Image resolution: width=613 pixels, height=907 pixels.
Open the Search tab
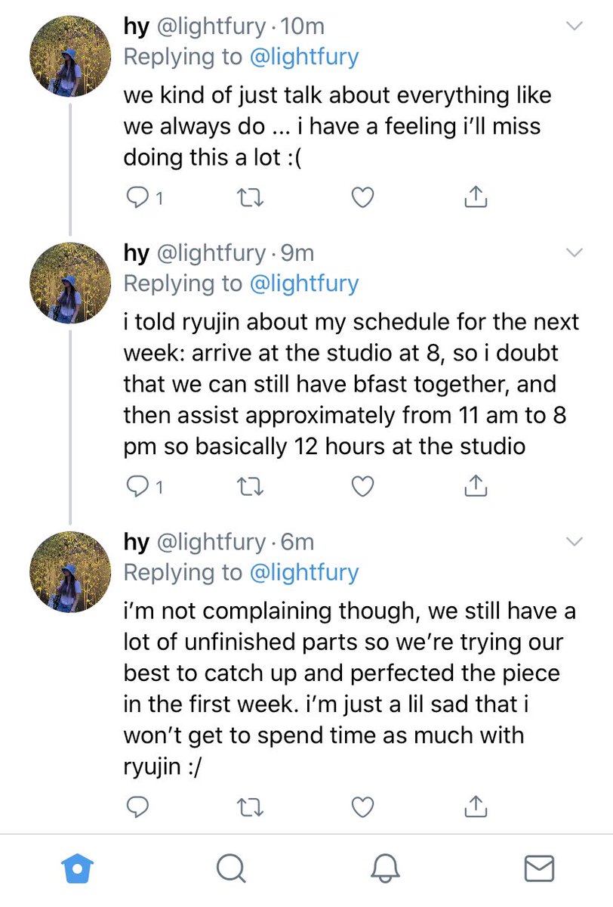(231, 868)
